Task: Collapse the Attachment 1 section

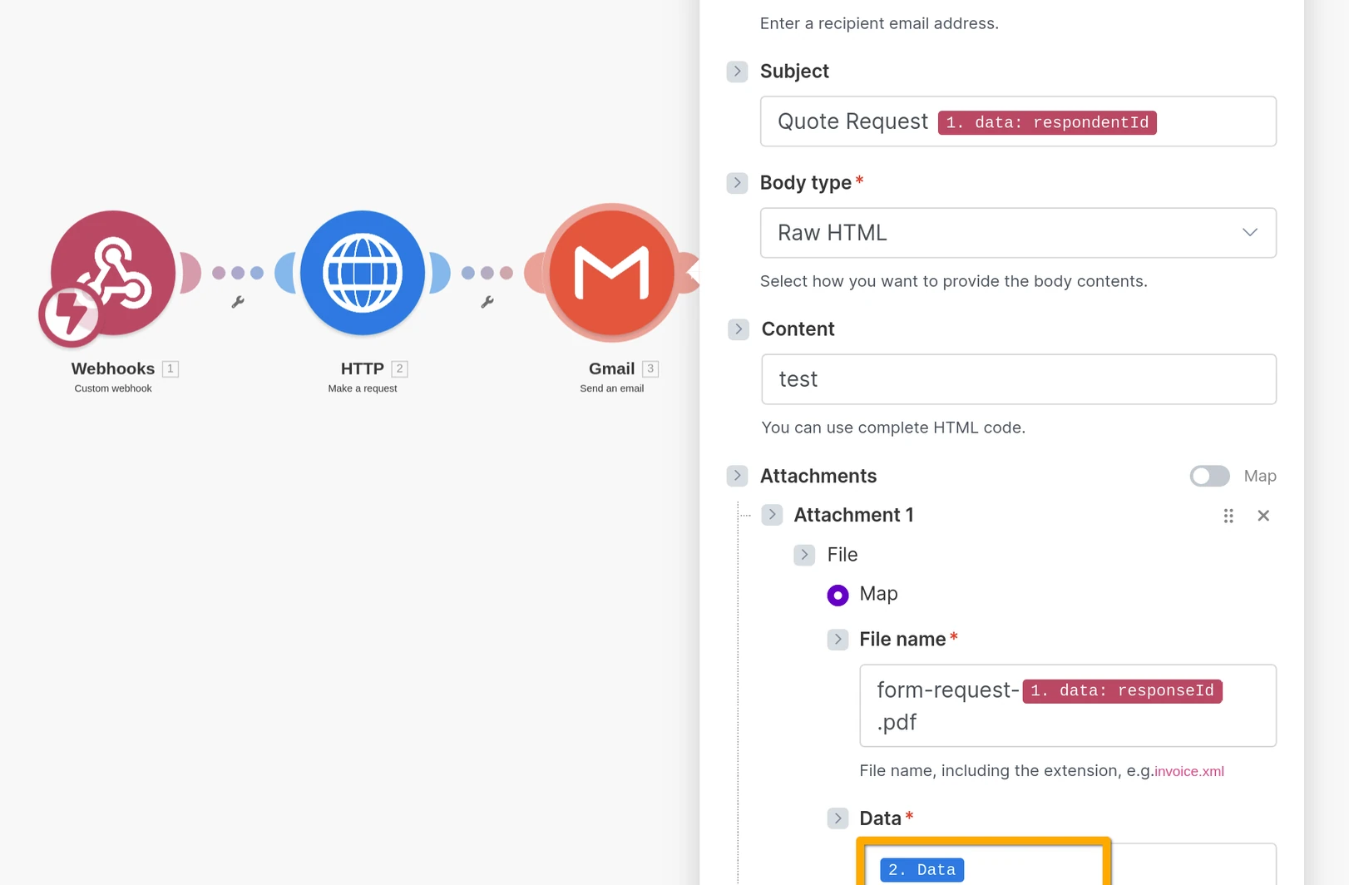Action: [772, 514]
